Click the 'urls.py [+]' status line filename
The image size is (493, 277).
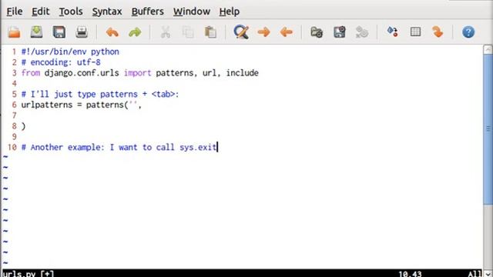tap(28, 274)
